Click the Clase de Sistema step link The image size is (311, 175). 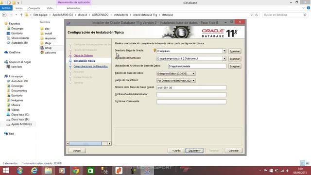tap(83, 55)
